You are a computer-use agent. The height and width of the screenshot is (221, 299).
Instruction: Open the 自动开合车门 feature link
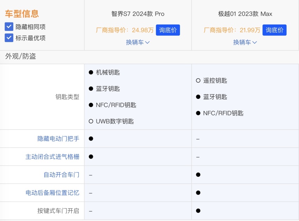[x=61, y=175]
